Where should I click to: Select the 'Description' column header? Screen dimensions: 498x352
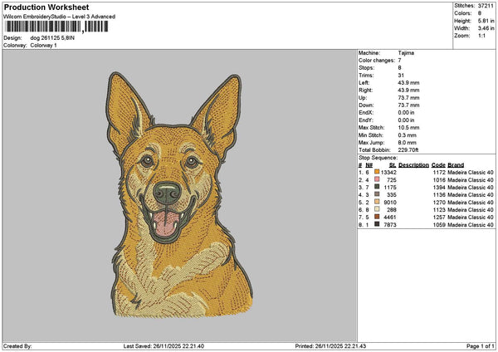coord(413,165)
